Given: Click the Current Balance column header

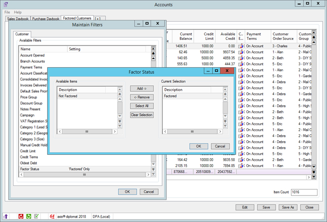Looking at the screenshot, I should tap(183, 36).
